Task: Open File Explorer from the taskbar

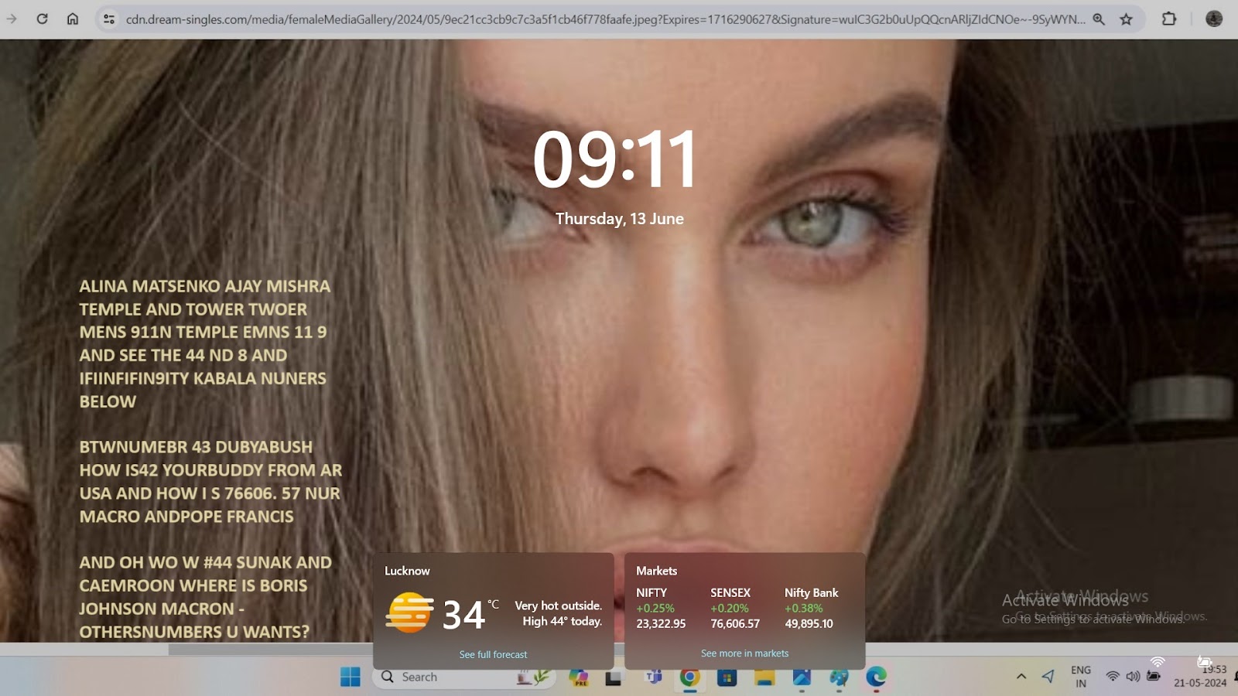Action: pyautogui.click(x=764, y=677)
